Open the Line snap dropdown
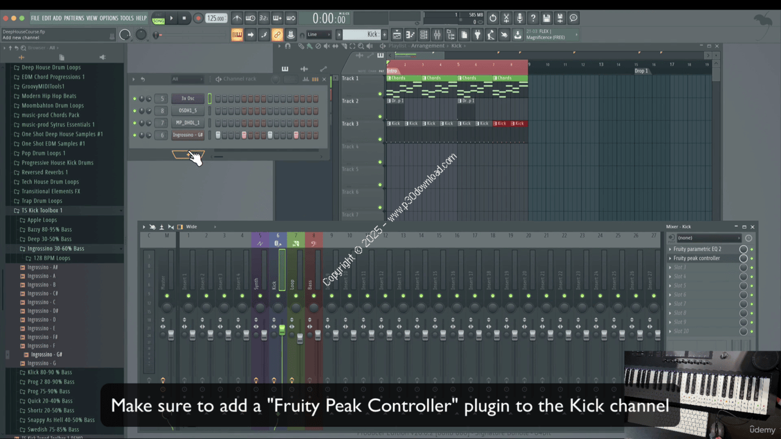Screen dimensions: 781x439 [x=318, y=35]
